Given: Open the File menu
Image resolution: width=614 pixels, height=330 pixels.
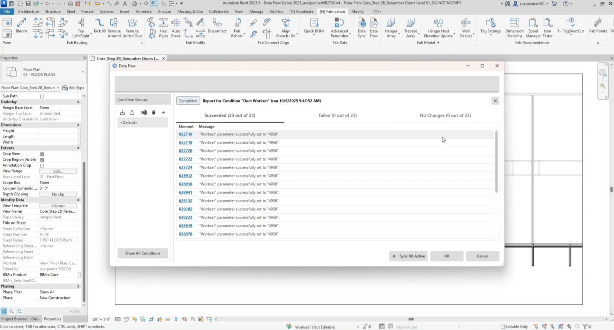Looking at the screenshot, I should 7,12.
